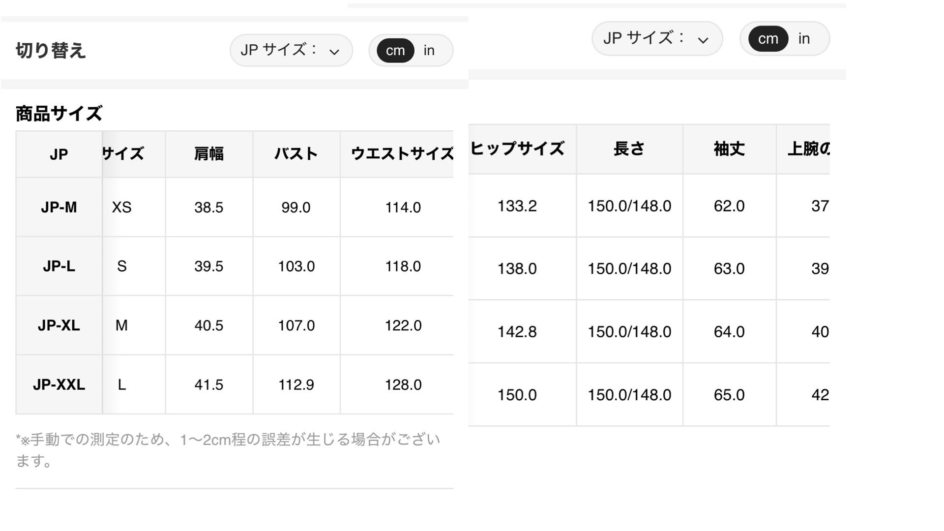The image size is (944, 531).
Task: Select the JP-XL row header
Action: 59,325
